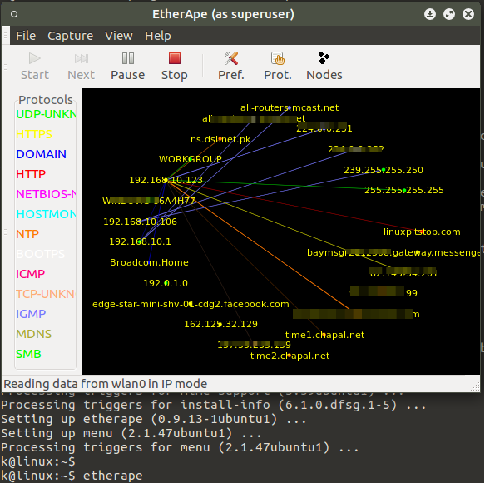Select the MDNS protocol legend entry
485x483 pixels.
tap(33, 334)
